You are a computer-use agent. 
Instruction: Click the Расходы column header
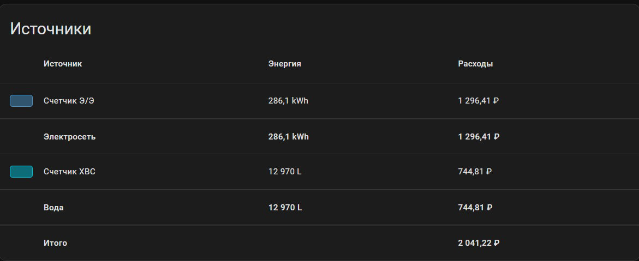point(475,64)
